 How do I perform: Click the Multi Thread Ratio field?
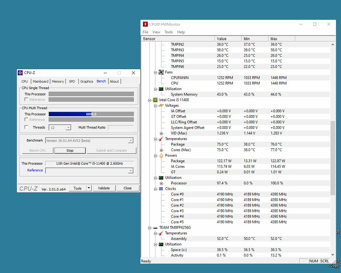coord(121,128)
